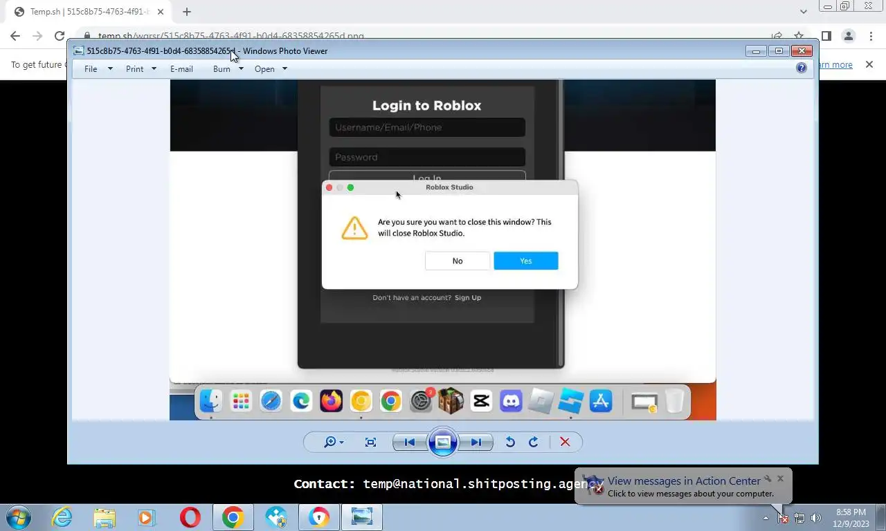Expand the File dropdown arrow
Image resolution: width=886 pixels, height=531 pixels.
[x=110, y=68]
